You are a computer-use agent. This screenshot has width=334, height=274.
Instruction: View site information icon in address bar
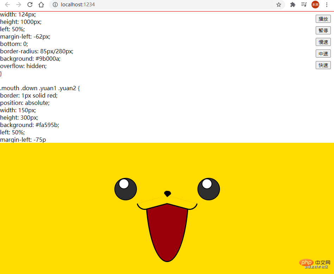coord(55,5)
